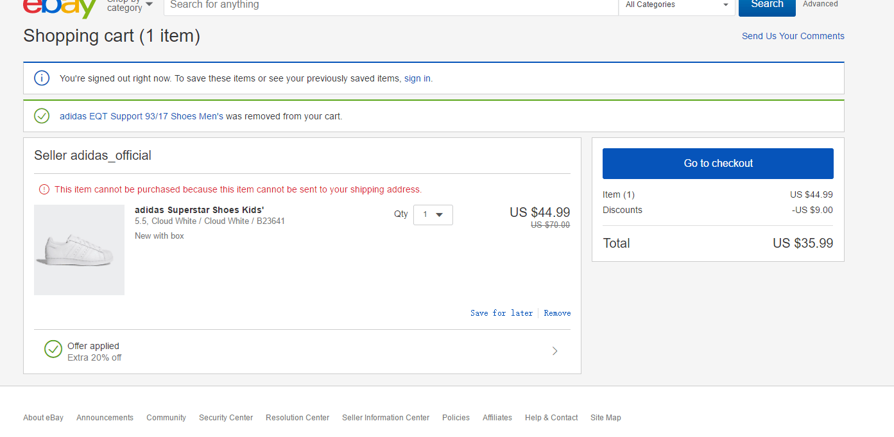Open the white Superstar shoe thumbnail
Image resolution: width=894 pixels, height=437 pixels.
(79, 250)
